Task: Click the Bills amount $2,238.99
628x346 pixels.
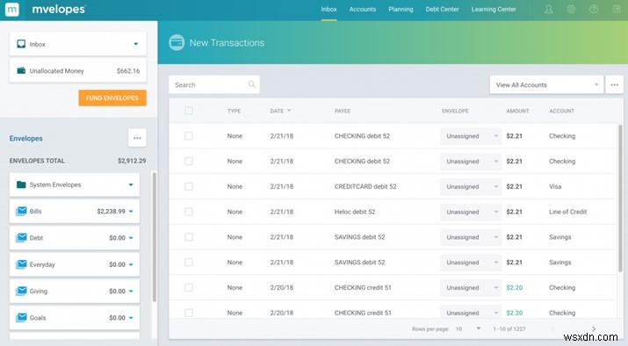Action: 111,211
